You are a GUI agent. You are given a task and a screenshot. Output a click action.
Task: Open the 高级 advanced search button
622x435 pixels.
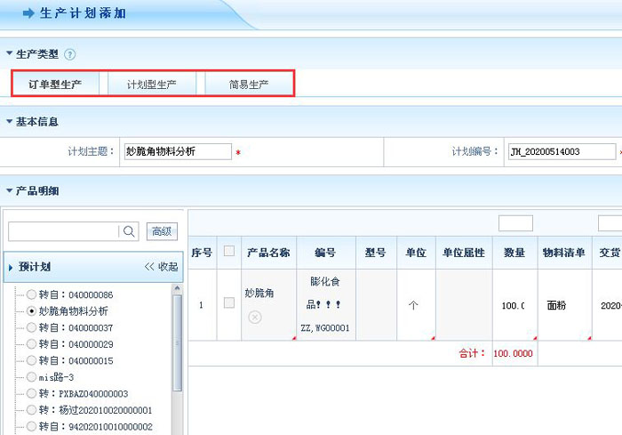[x=161, y=231]
